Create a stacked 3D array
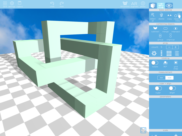This screenshot has width=182, height=136. 177,53
